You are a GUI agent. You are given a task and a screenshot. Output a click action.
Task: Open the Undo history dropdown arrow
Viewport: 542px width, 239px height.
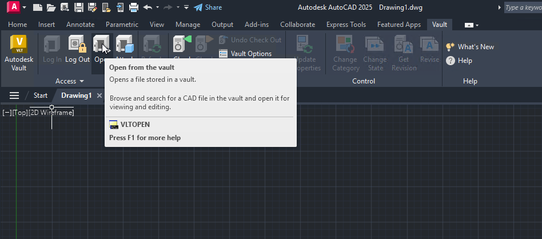[158, 7]
